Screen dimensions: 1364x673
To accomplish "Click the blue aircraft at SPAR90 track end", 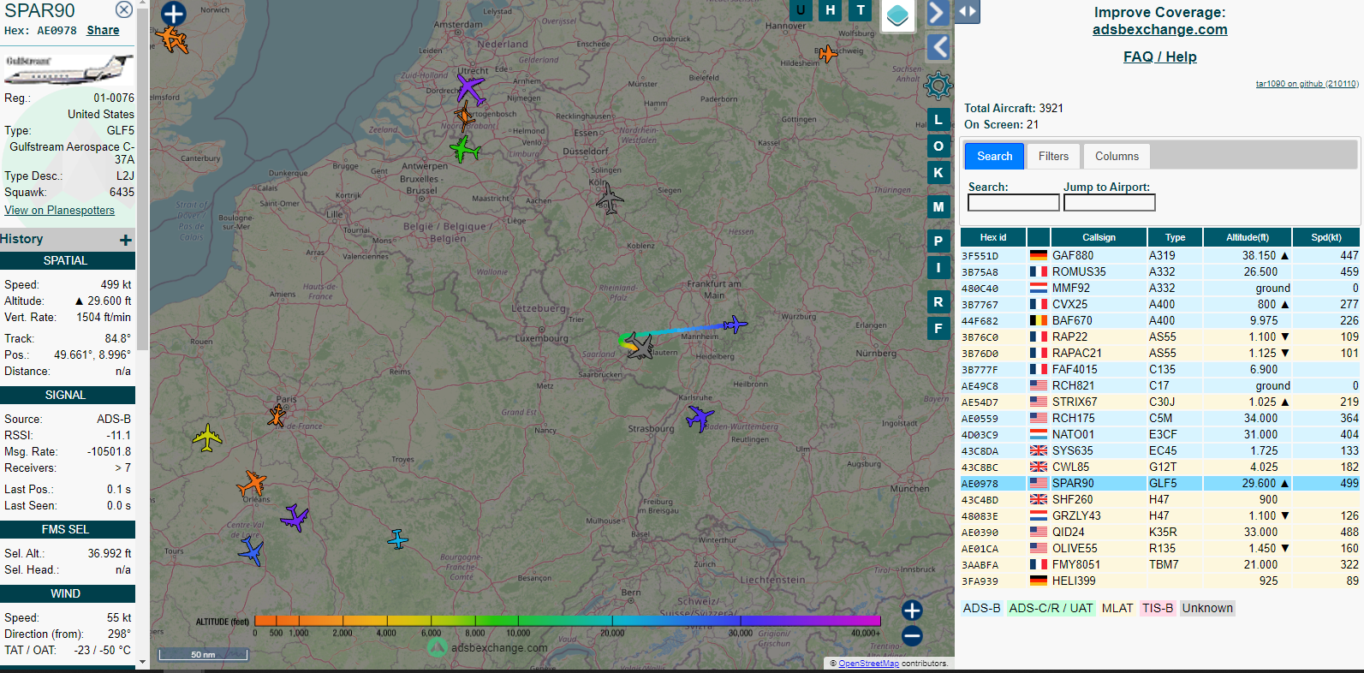I will (735, 325).
